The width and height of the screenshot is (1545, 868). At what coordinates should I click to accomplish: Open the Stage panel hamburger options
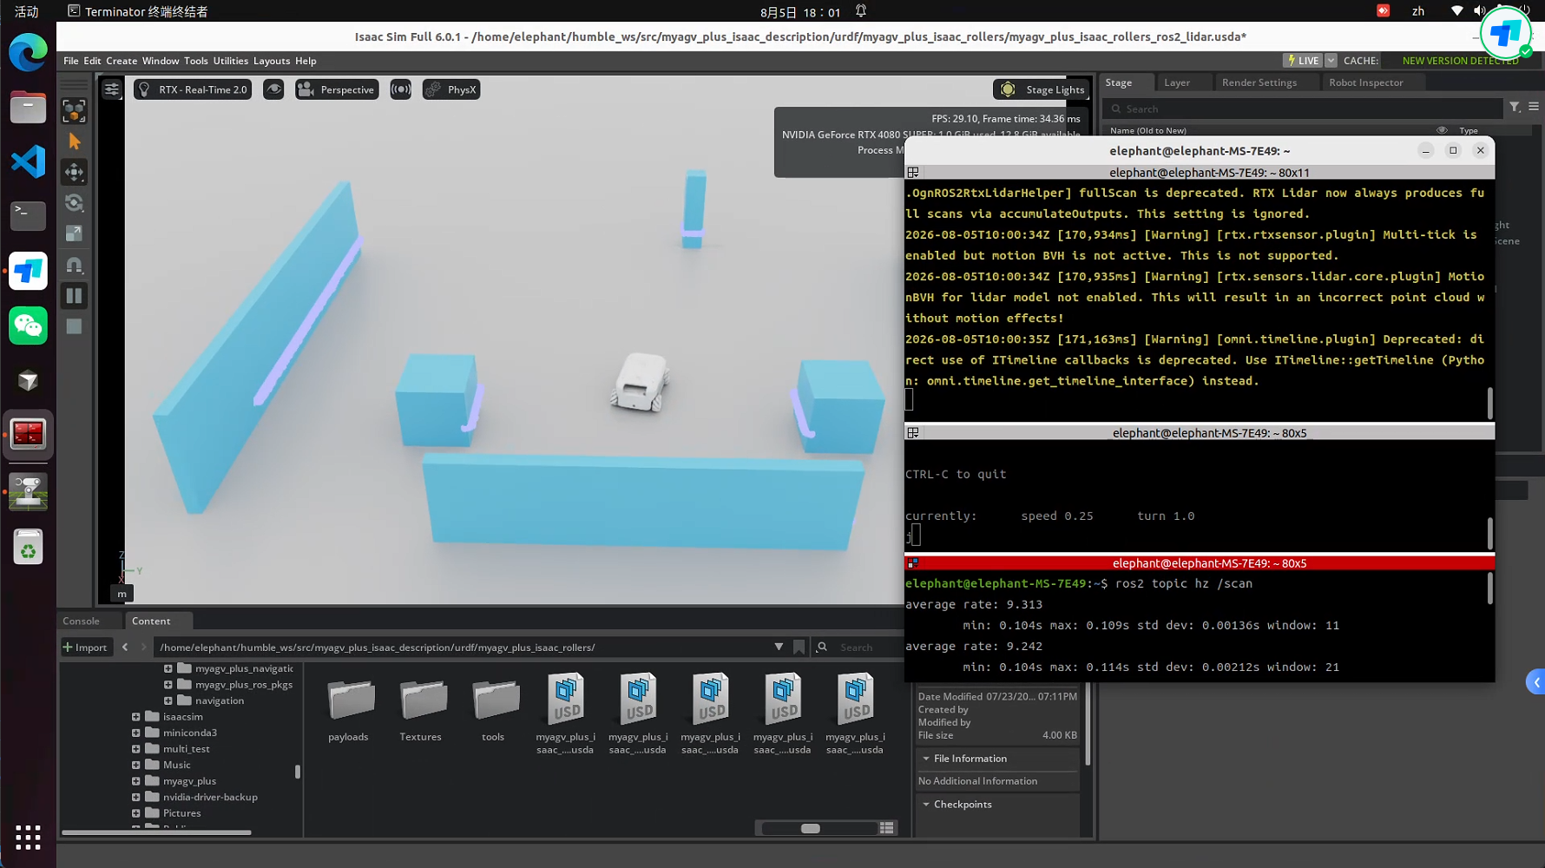(1534, 107)
